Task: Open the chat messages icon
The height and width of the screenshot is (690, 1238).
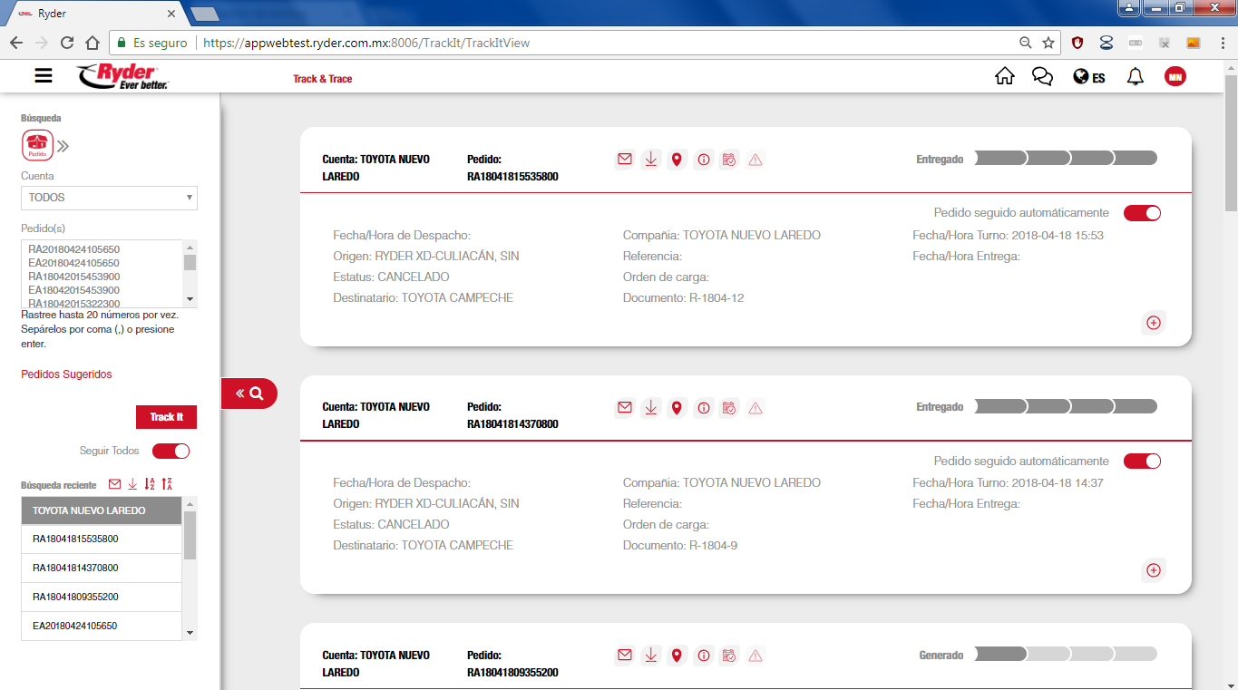Action: click(x=1042, y=77)
